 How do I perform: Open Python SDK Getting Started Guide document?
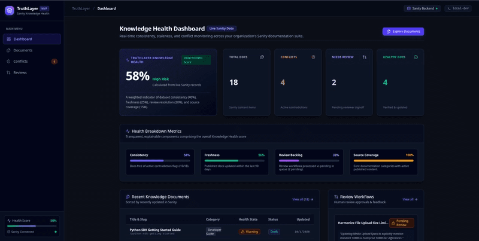pos(155,230)
